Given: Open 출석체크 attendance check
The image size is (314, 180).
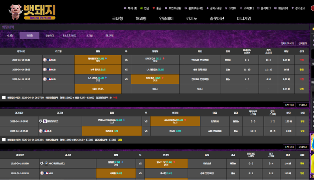Looking at the screenshot, I should 264,8.
